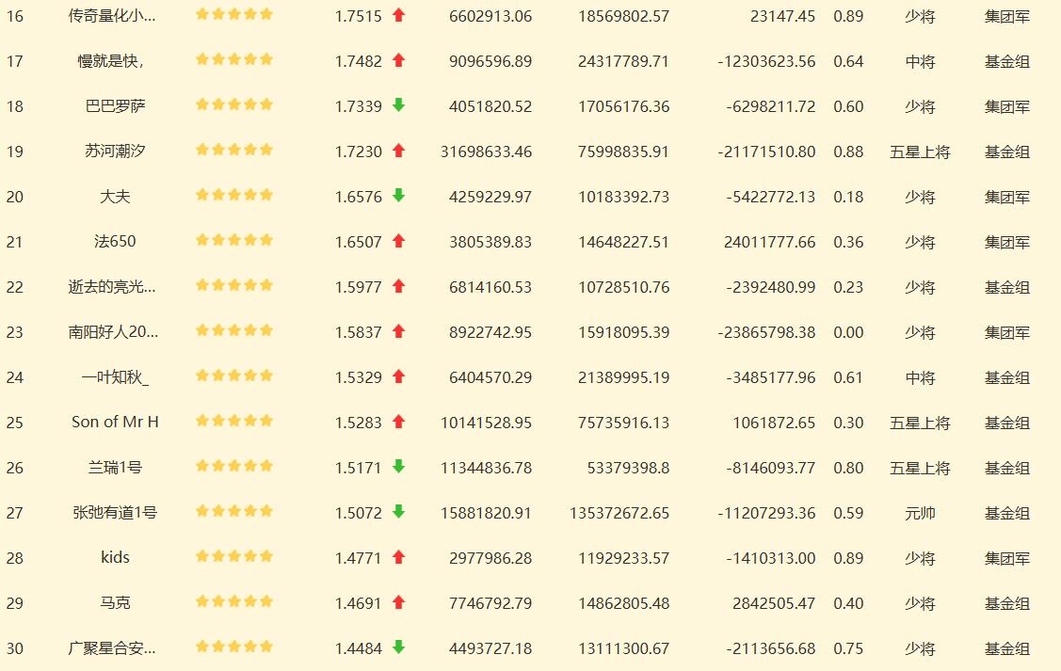Click the 元帅 rank in row 27

pyautogui.click(x=920, y=514)
